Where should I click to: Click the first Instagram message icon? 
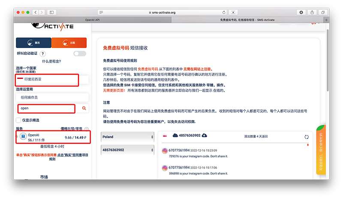[x=165, y=151]
